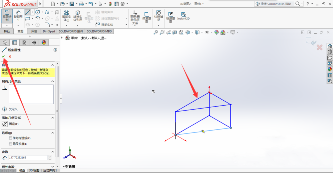Collapse the 参数 section
Screen dimensions: 333x173
pyautogui.click(x=53, y=152)
